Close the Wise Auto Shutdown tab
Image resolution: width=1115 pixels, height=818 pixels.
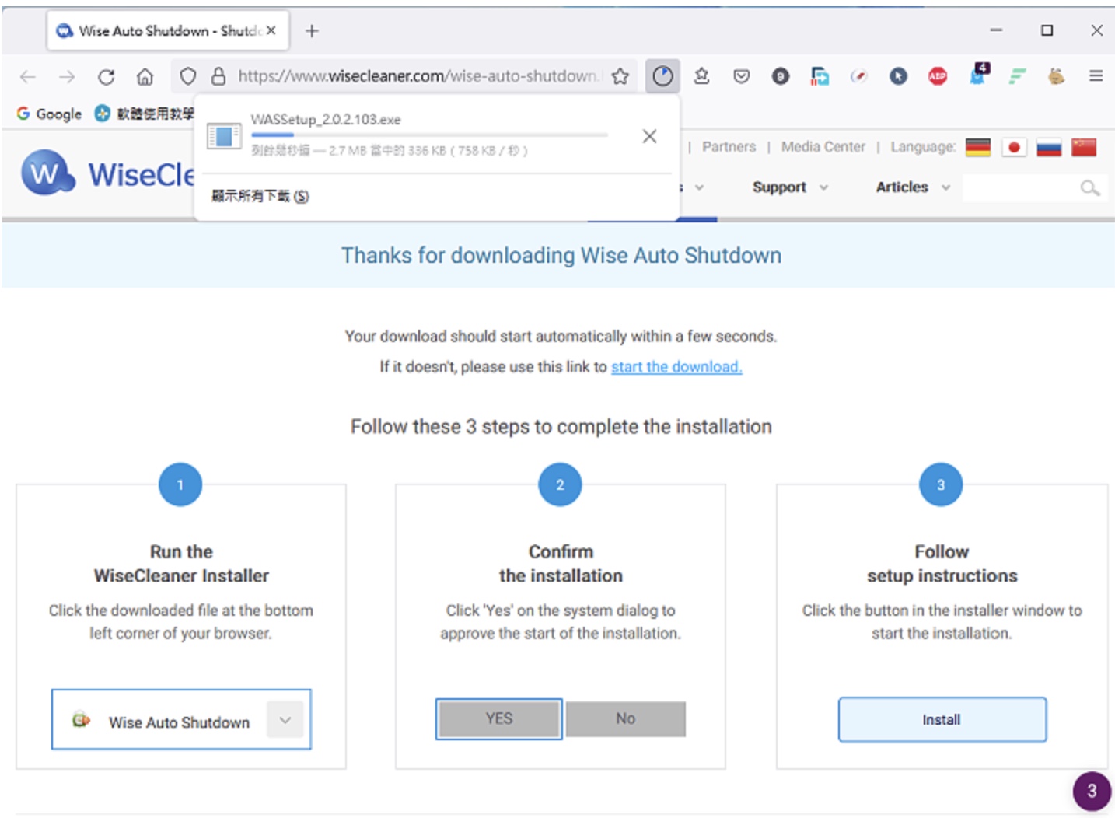coord(271,30)
